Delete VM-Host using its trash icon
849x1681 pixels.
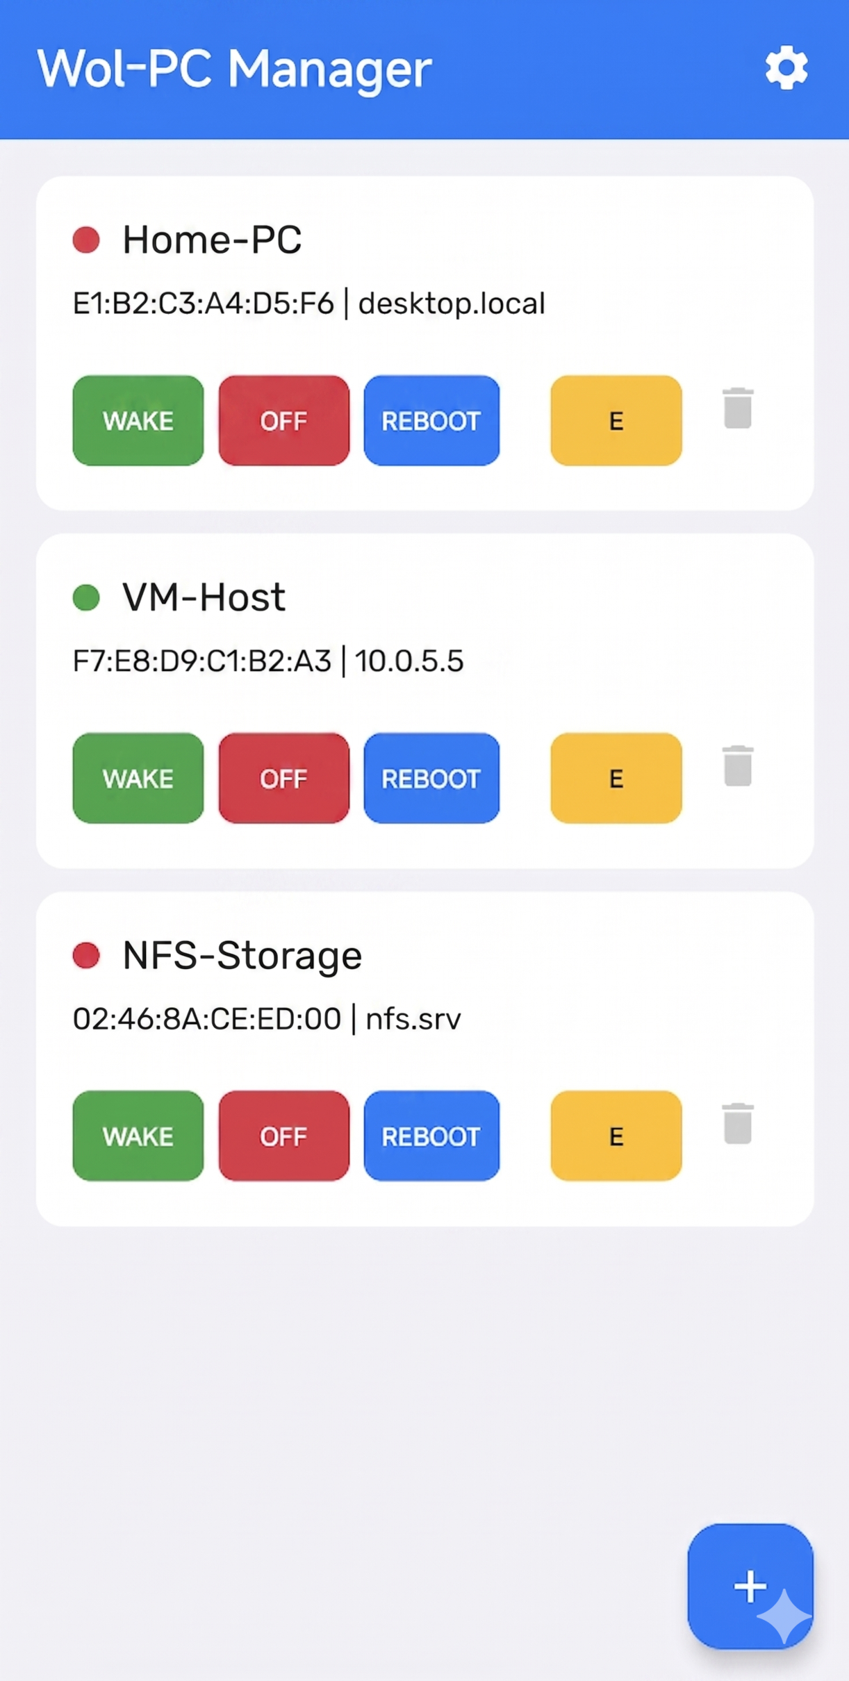point(738,766)
